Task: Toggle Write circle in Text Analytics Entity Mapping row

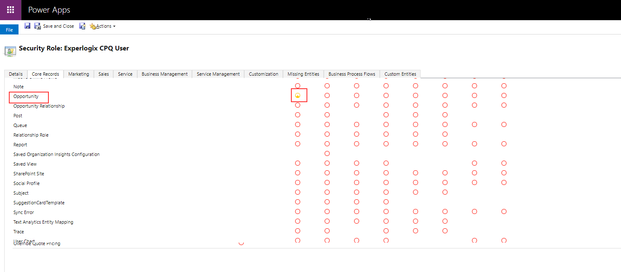Action: click(357, 221)
